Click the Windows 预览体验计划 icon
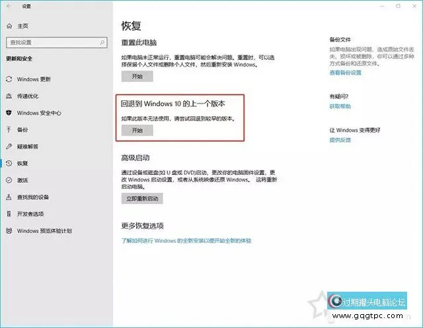Screen dimensions: 423x328 9,231
